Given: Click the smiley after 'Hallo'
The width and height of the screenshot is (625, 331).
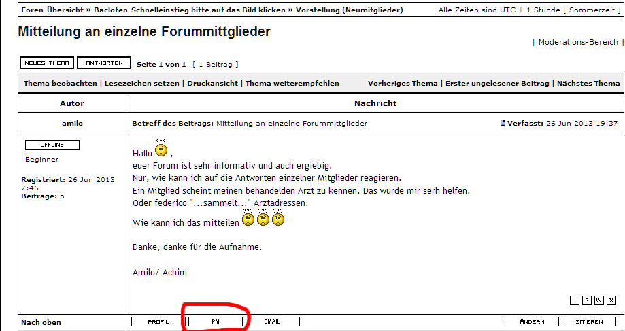Looking at the screenshot, I should pos(161,151).
